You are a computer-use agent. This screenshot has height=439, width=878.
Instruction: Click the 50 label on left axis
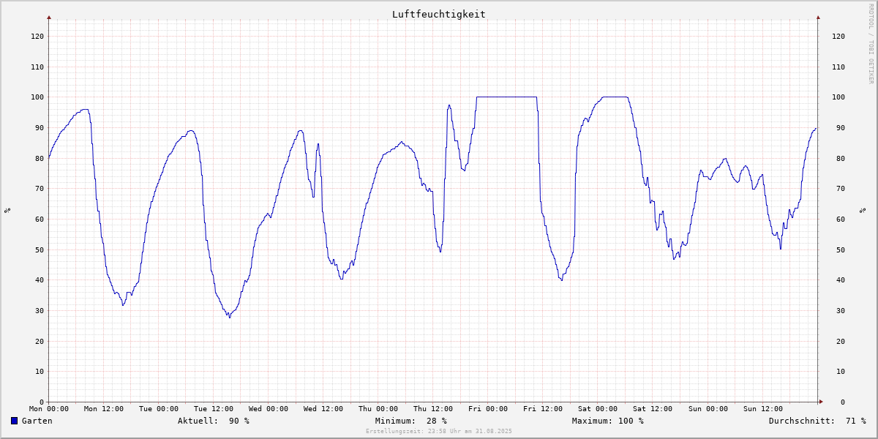[x=40, y=249]
